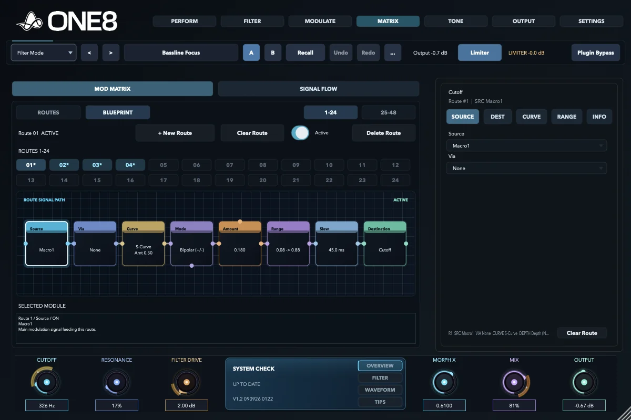Open the more options ellipsis button
This screenshot has width=631, height=420.
click(x=393, y=52)
